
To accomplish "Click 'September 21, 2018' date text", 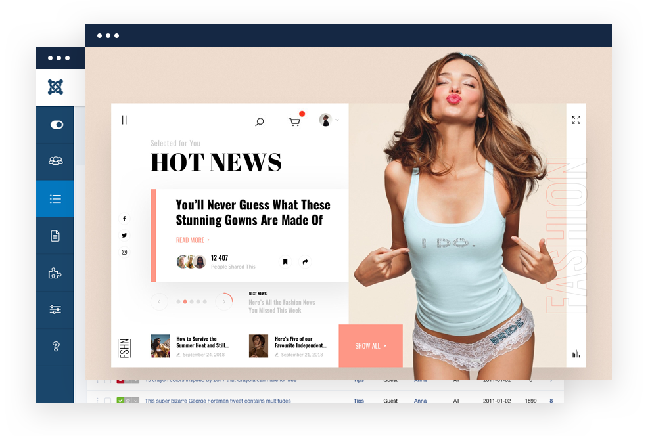I will click(x=302, y=355).
